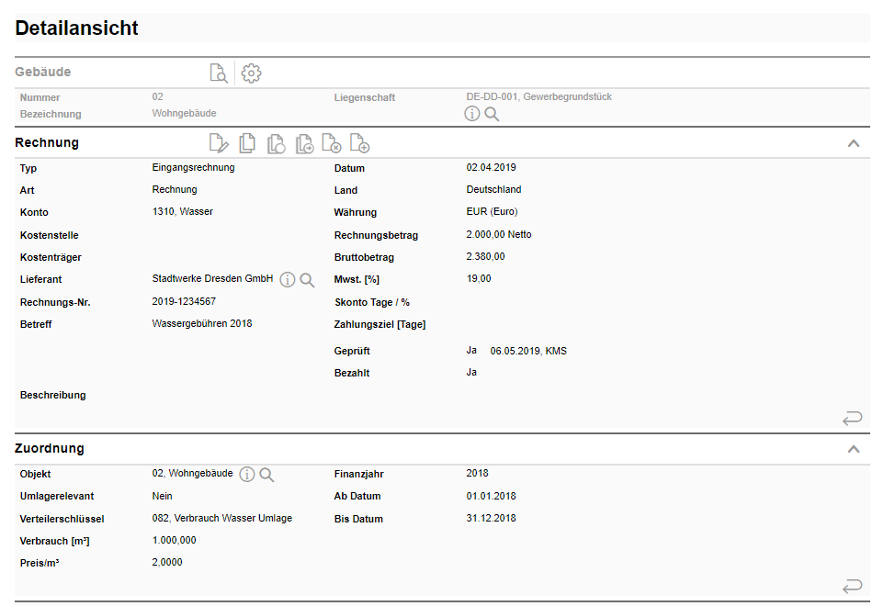Click return arrow in Rechnung section
The width and height of the screenshot is (884, 606).
(x=852, y=419)
